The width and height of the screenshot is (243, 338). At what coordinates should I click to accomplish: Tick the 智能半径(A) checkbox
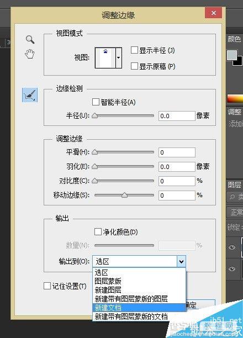(96, 102)
